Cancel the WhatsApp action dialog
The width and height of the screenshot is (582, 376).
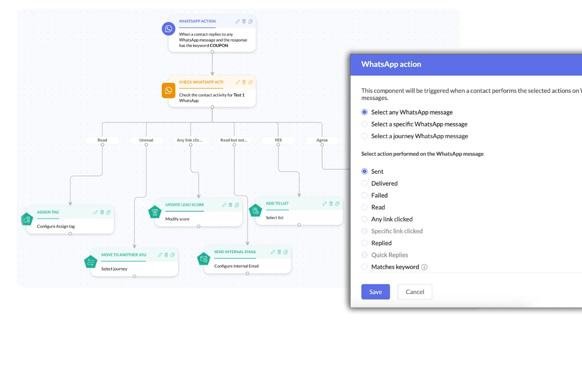415,292
